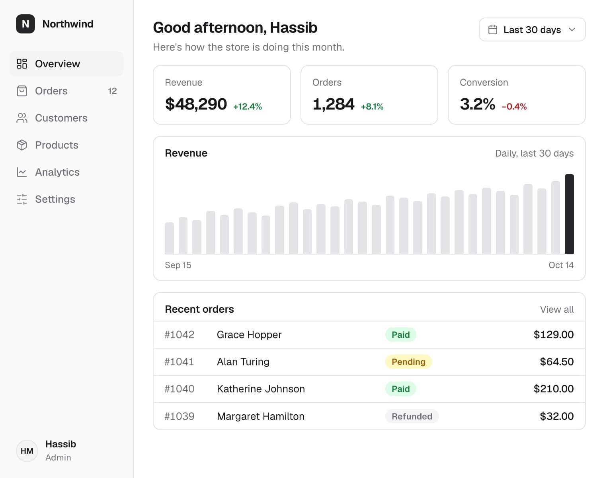605x478 pixels.
Task: Click order number #1040
Action: coord(180,389)
